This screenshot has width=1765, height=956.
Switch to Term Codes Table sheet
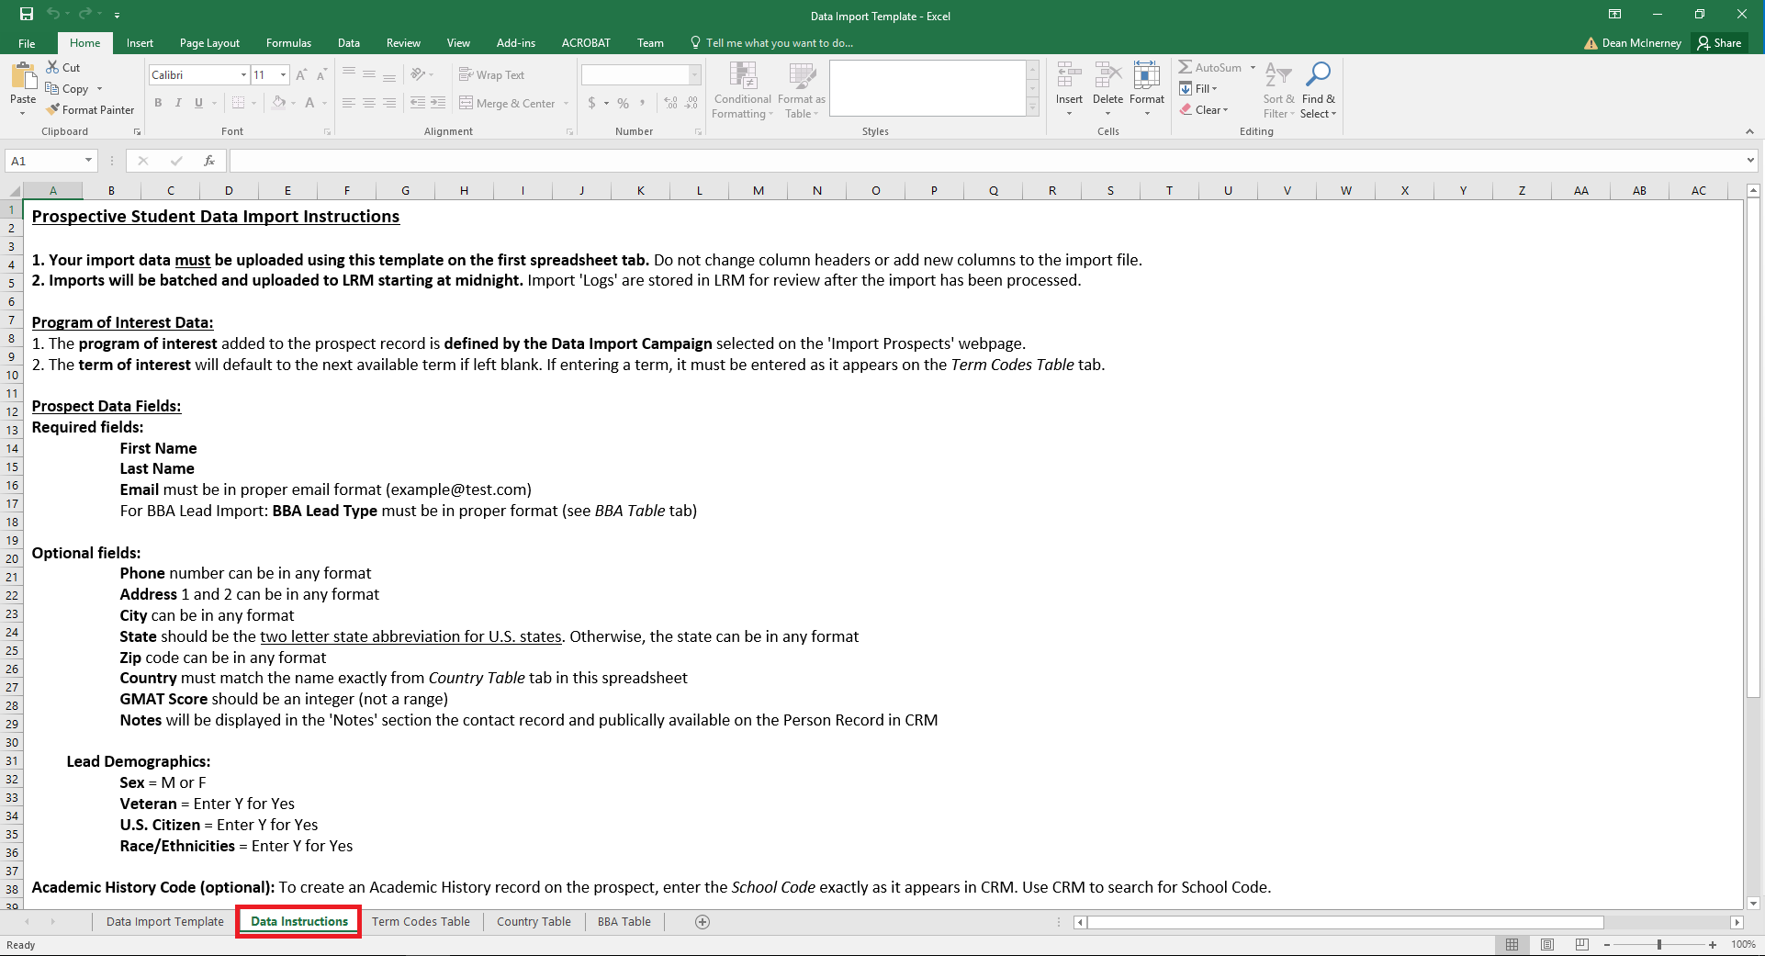421,922
